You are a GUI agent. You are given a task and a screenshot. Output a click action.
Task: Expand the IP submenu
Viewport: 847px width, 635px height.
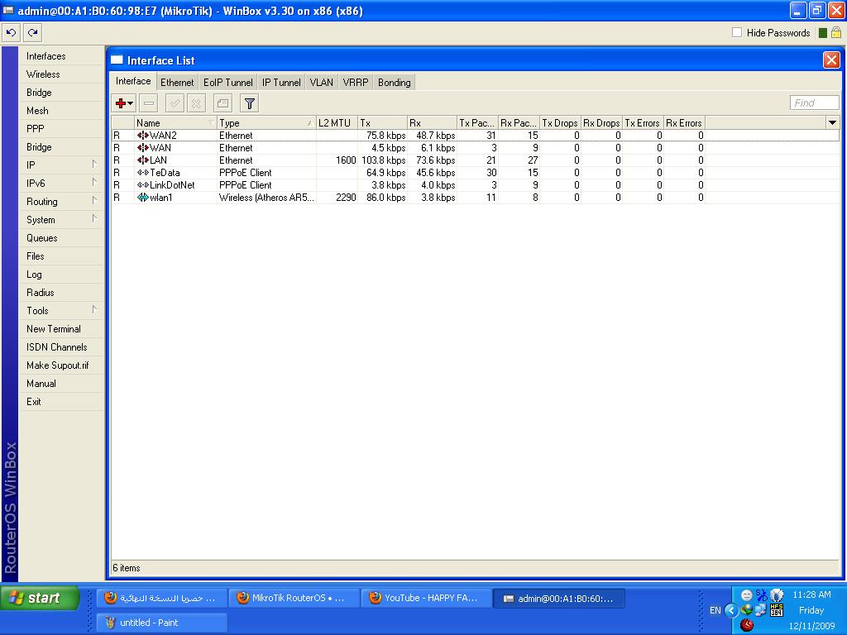pyautogui.click(x=94, y=164)
